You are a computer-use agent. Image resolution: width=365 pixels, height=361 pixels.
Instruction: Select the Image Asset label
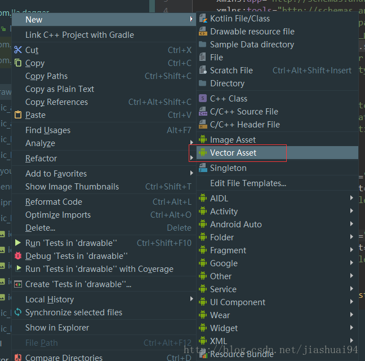233,139
